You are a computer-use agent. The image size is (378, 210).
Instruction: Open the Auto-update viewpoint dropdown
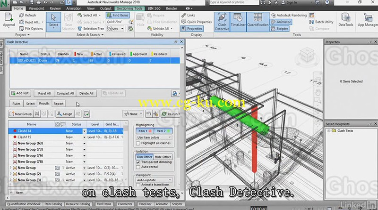(154, 180)
